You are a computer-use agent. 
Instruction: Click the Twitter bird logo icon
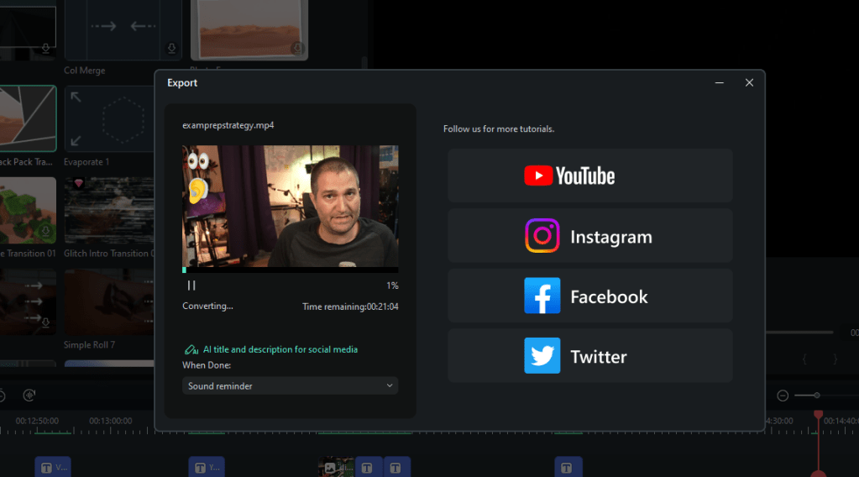[x=542, y=356]
